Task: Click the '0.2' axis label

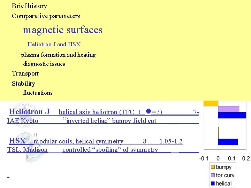Action: point(246,158)
